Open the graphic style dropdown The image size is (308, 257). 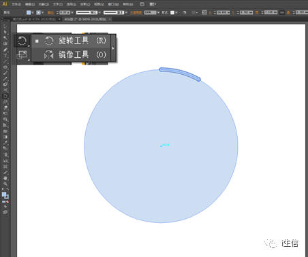point(176,12)
